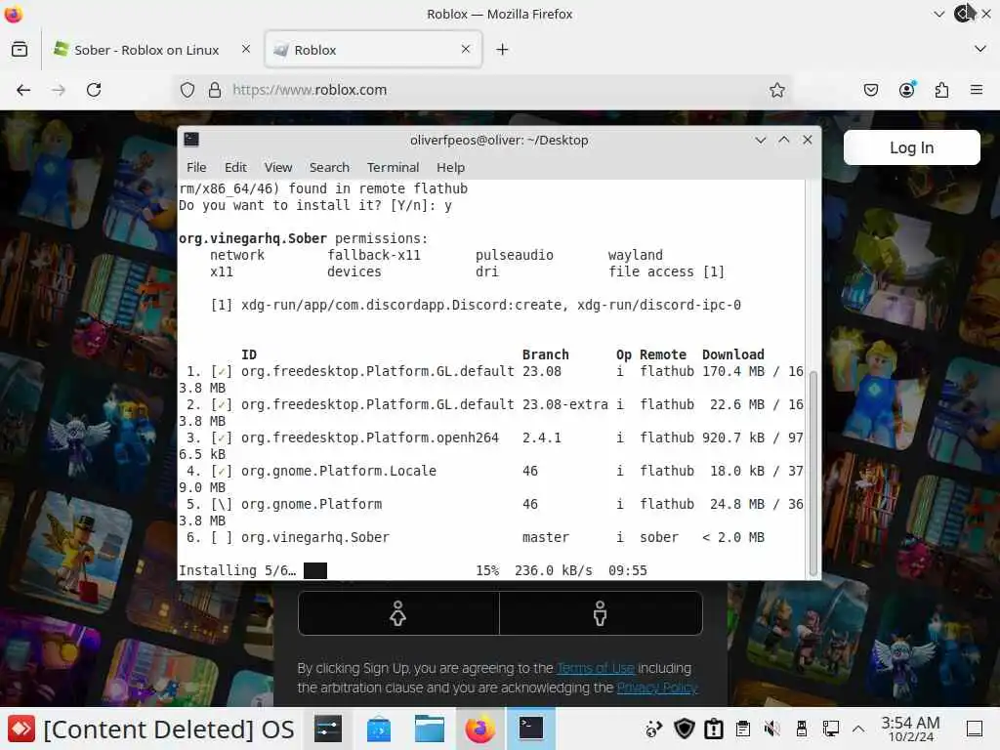This screenshot has height=750, width=1000.
Task: Click the terminal install progress bar
Action: tap(315, 570)
